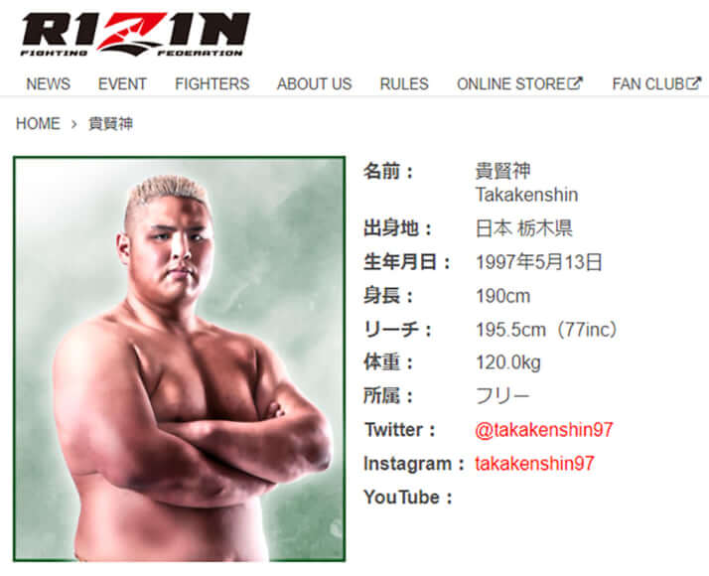
Task: Click the 日本 栃木県 birthplace text
Action: click(x=524, y=228)
